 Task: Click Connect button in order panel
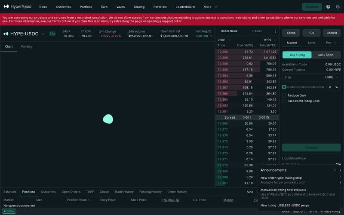(311, 147)
